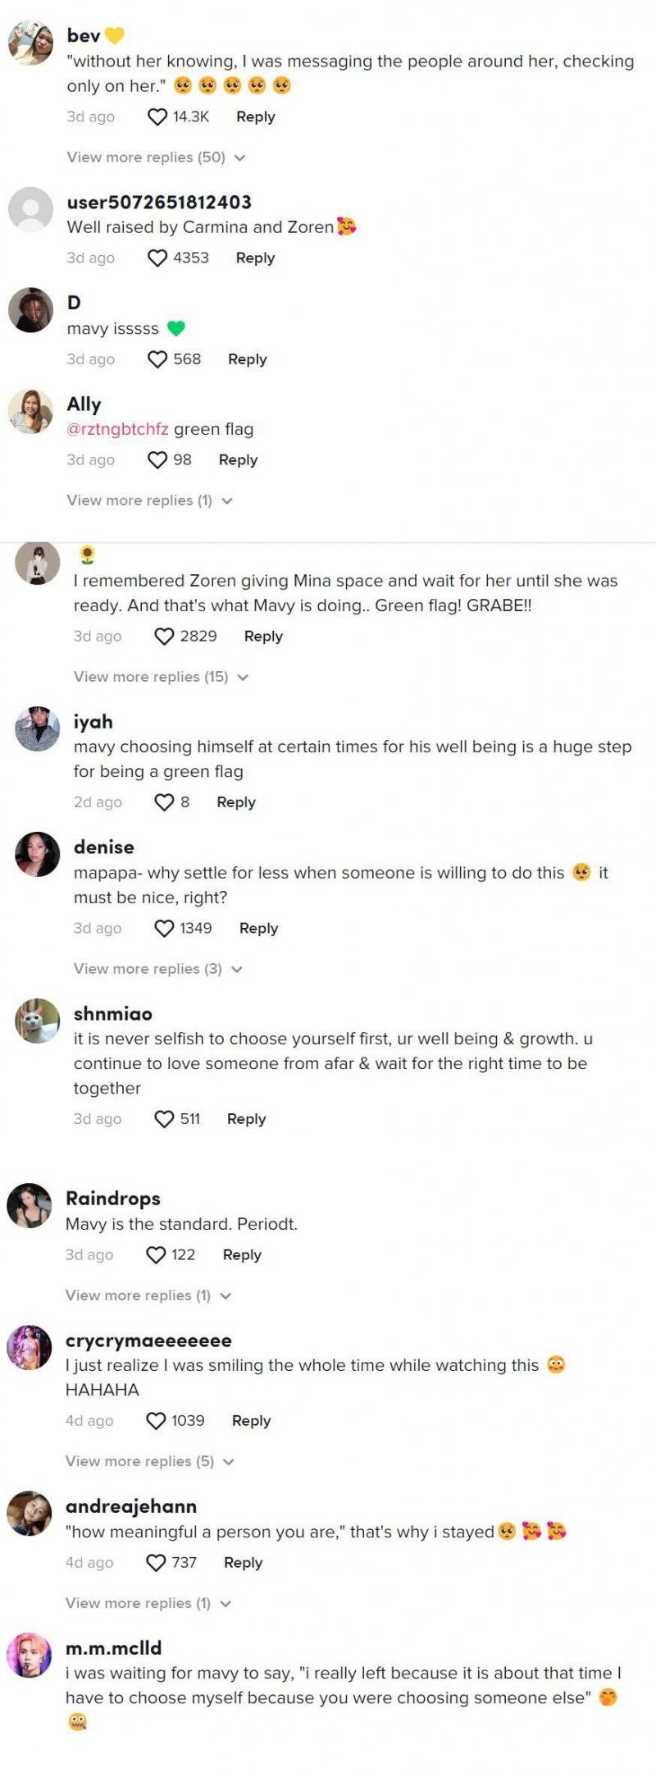Like crycrymaeeeeeee's comment
Screen dimensions: 656x1777
click(156, 1421)
